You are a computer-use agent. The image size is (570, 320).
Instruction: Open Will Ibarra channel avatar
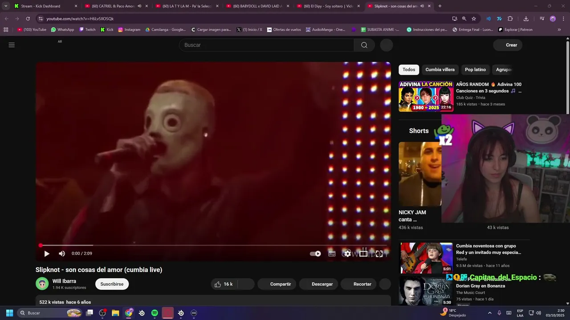(x=42, y=284)
